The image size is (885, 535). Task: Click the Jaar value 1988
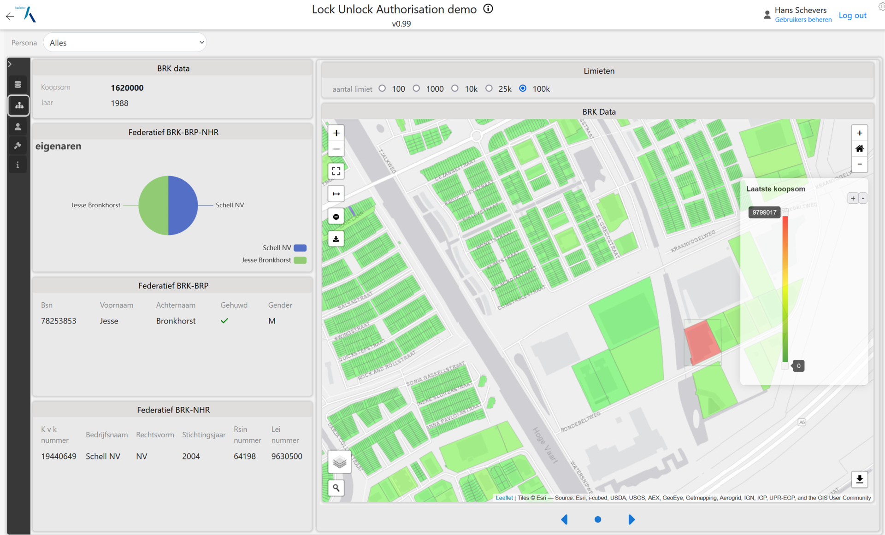(119, 103)
